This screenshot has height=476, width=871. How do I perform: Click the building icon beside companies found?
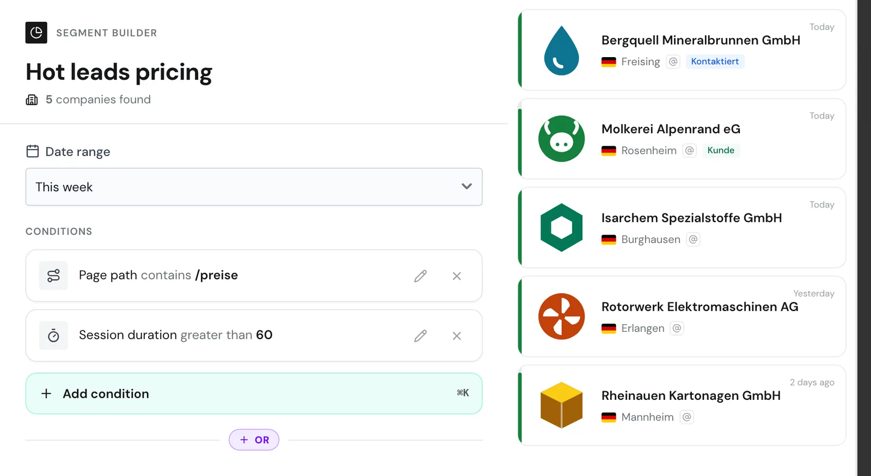pos(32,100)
